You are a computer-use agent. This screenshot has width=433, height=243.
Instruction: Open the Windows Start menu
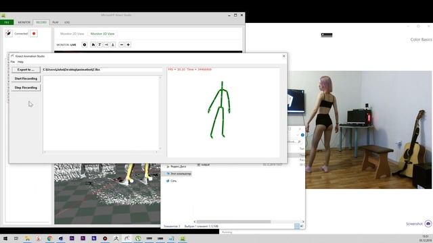pos(5,238)
